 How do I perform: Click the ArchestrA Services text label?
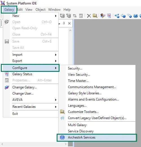[81, 137]
